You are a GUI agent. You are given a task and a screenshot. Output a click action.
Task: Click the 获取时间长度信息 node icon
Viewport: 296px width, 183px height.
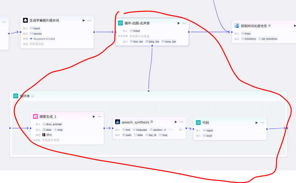237,25
